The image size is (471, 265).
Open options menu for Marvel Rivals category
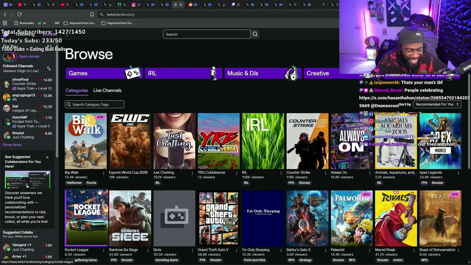tap(414, 250)
